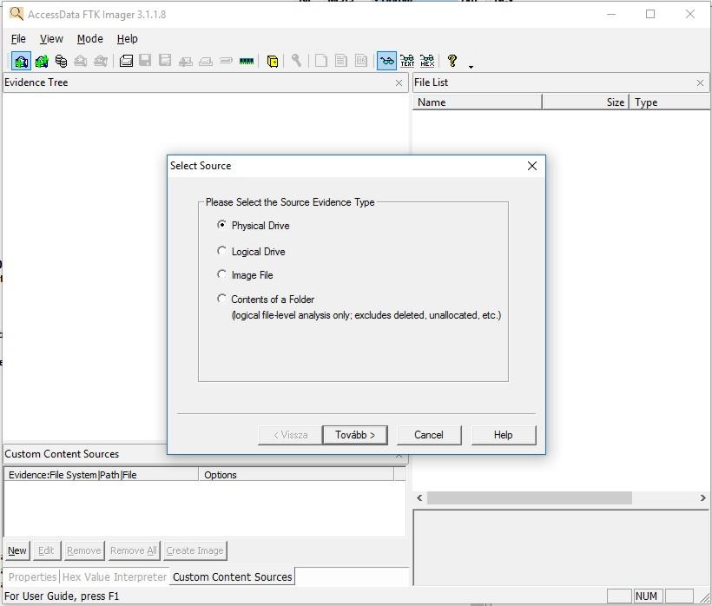
Task: Switch to TEXT view glasses icon
Action: click(x=407, y=61)
